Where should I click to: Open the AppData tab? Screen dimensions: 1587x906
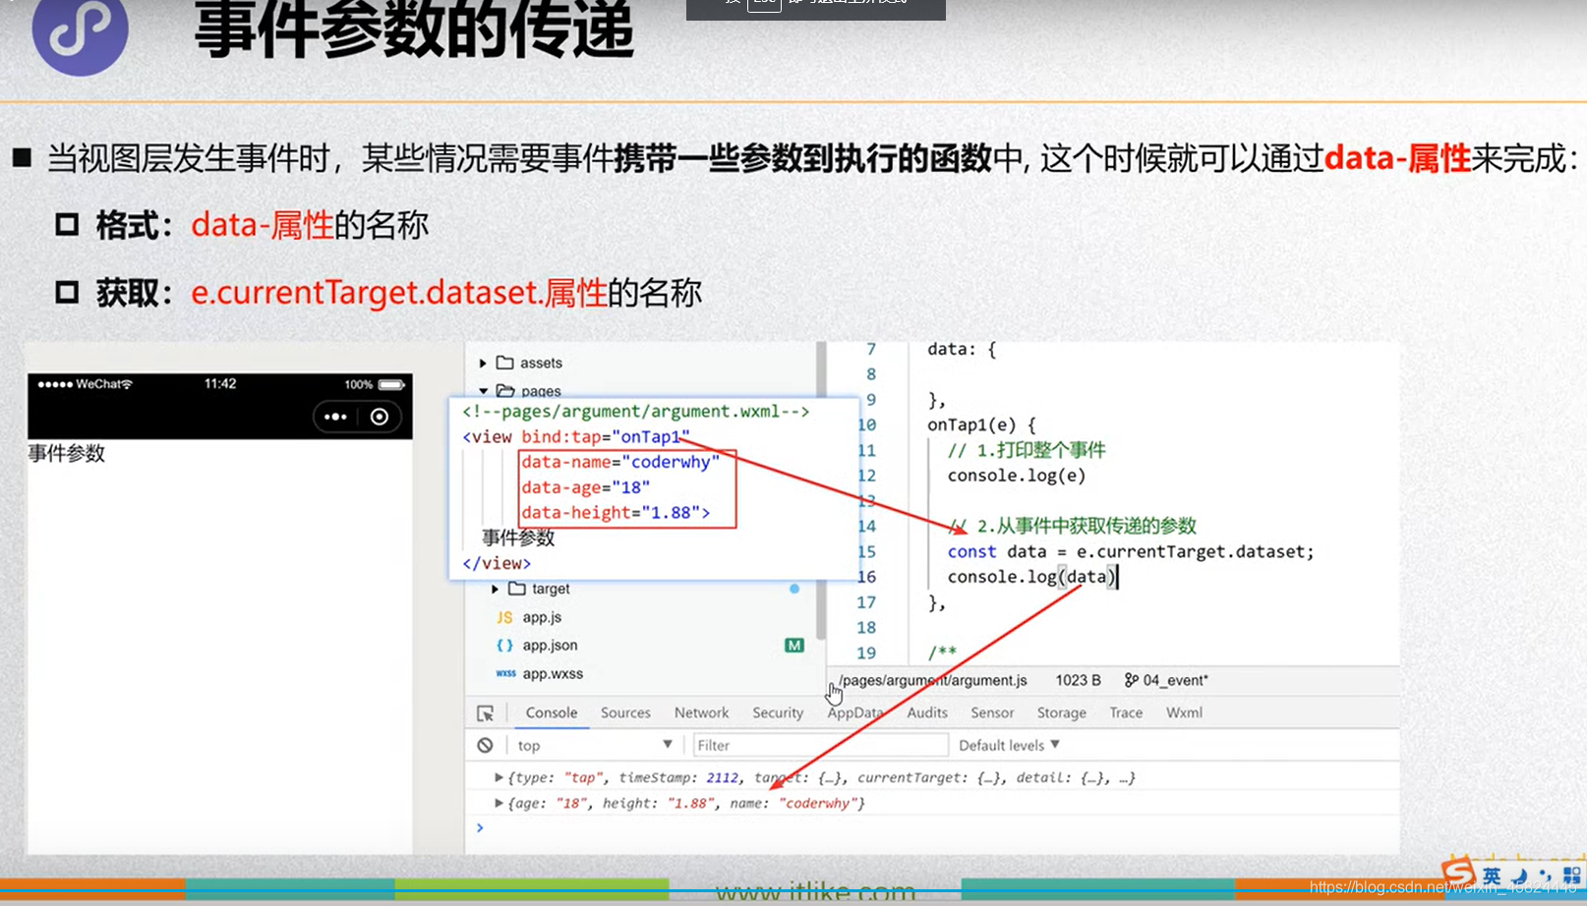click(x=854, y=712)
